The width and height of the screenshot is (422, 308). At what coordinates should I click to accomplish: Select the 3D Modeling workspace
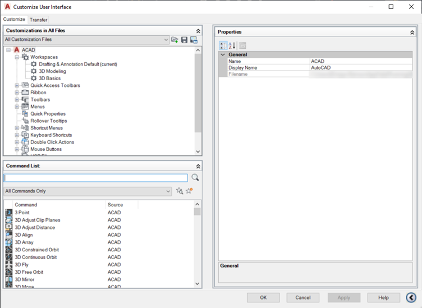53,71
